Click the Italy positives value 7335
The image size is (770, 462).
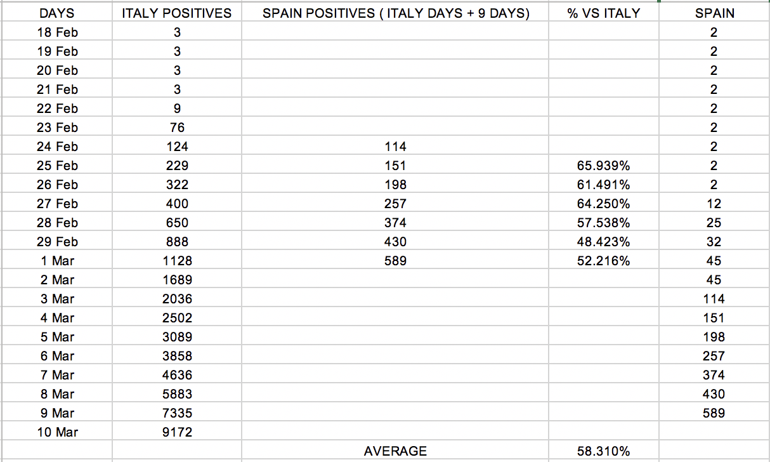[x=177, y=413]
